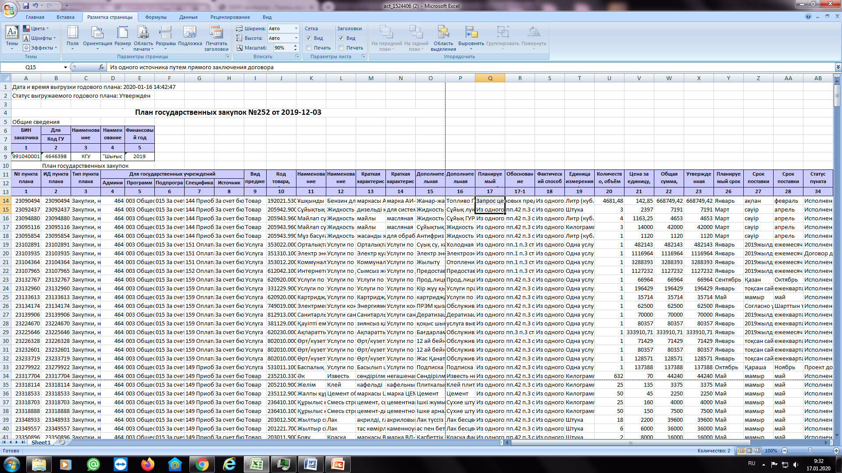This screenshot has width=842, height=473.
Task: Open Firefox from the taskbar
Action: coord(148,464)
